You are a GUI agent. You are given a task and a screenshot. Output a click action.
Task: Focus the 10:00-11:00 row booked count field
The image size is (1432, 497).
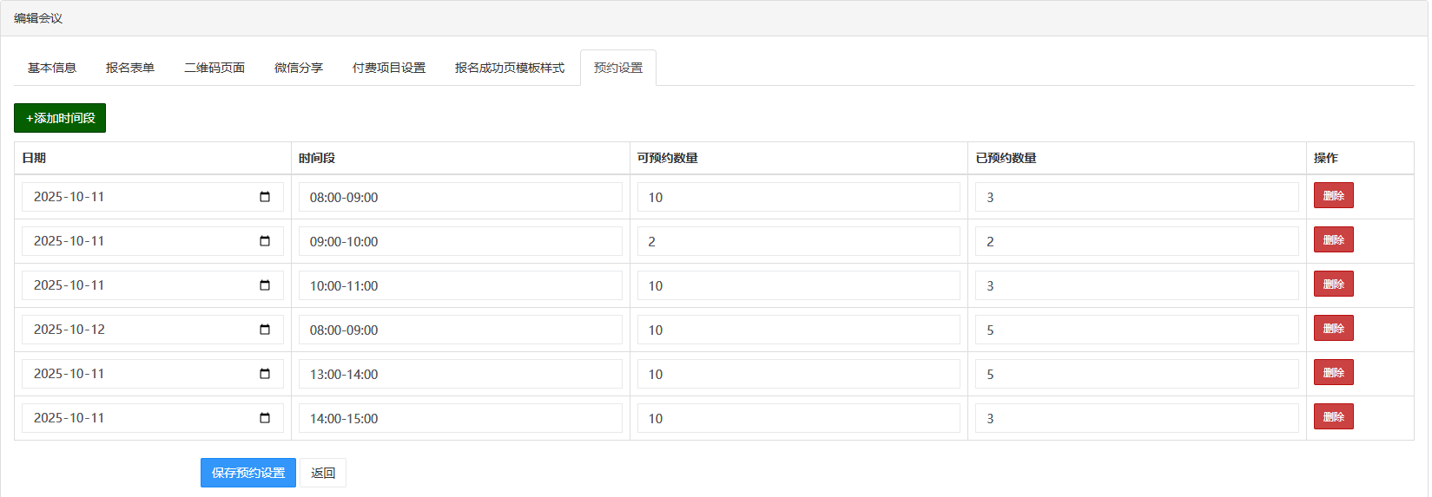tap(1136, 285)
